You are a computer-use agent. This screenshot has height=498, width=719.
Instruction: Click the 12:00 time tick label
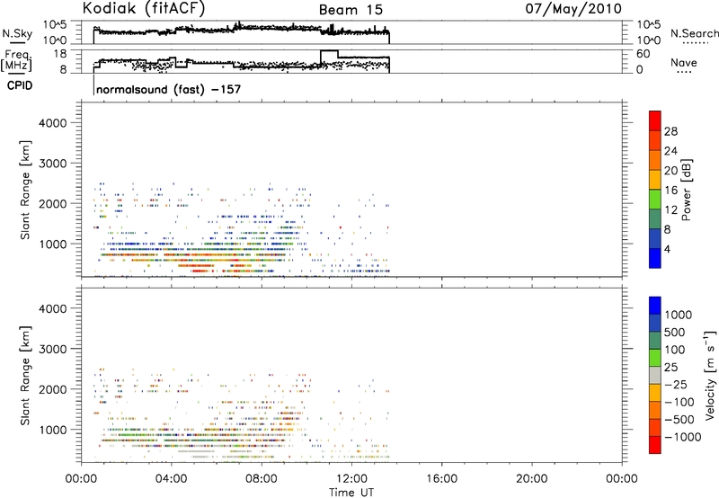[351, 479]
